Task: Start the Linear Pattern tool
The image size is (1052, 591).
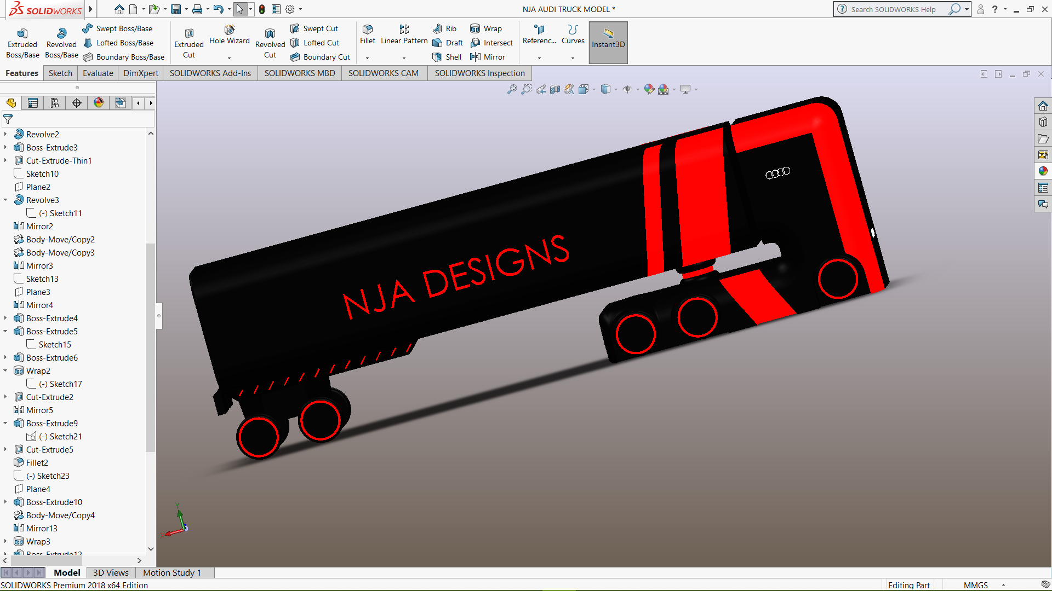Action: coord(404,34)
